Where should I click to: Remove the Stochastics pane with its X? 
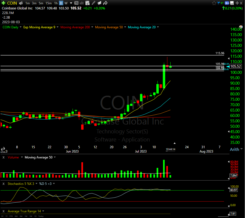point(3,184)
